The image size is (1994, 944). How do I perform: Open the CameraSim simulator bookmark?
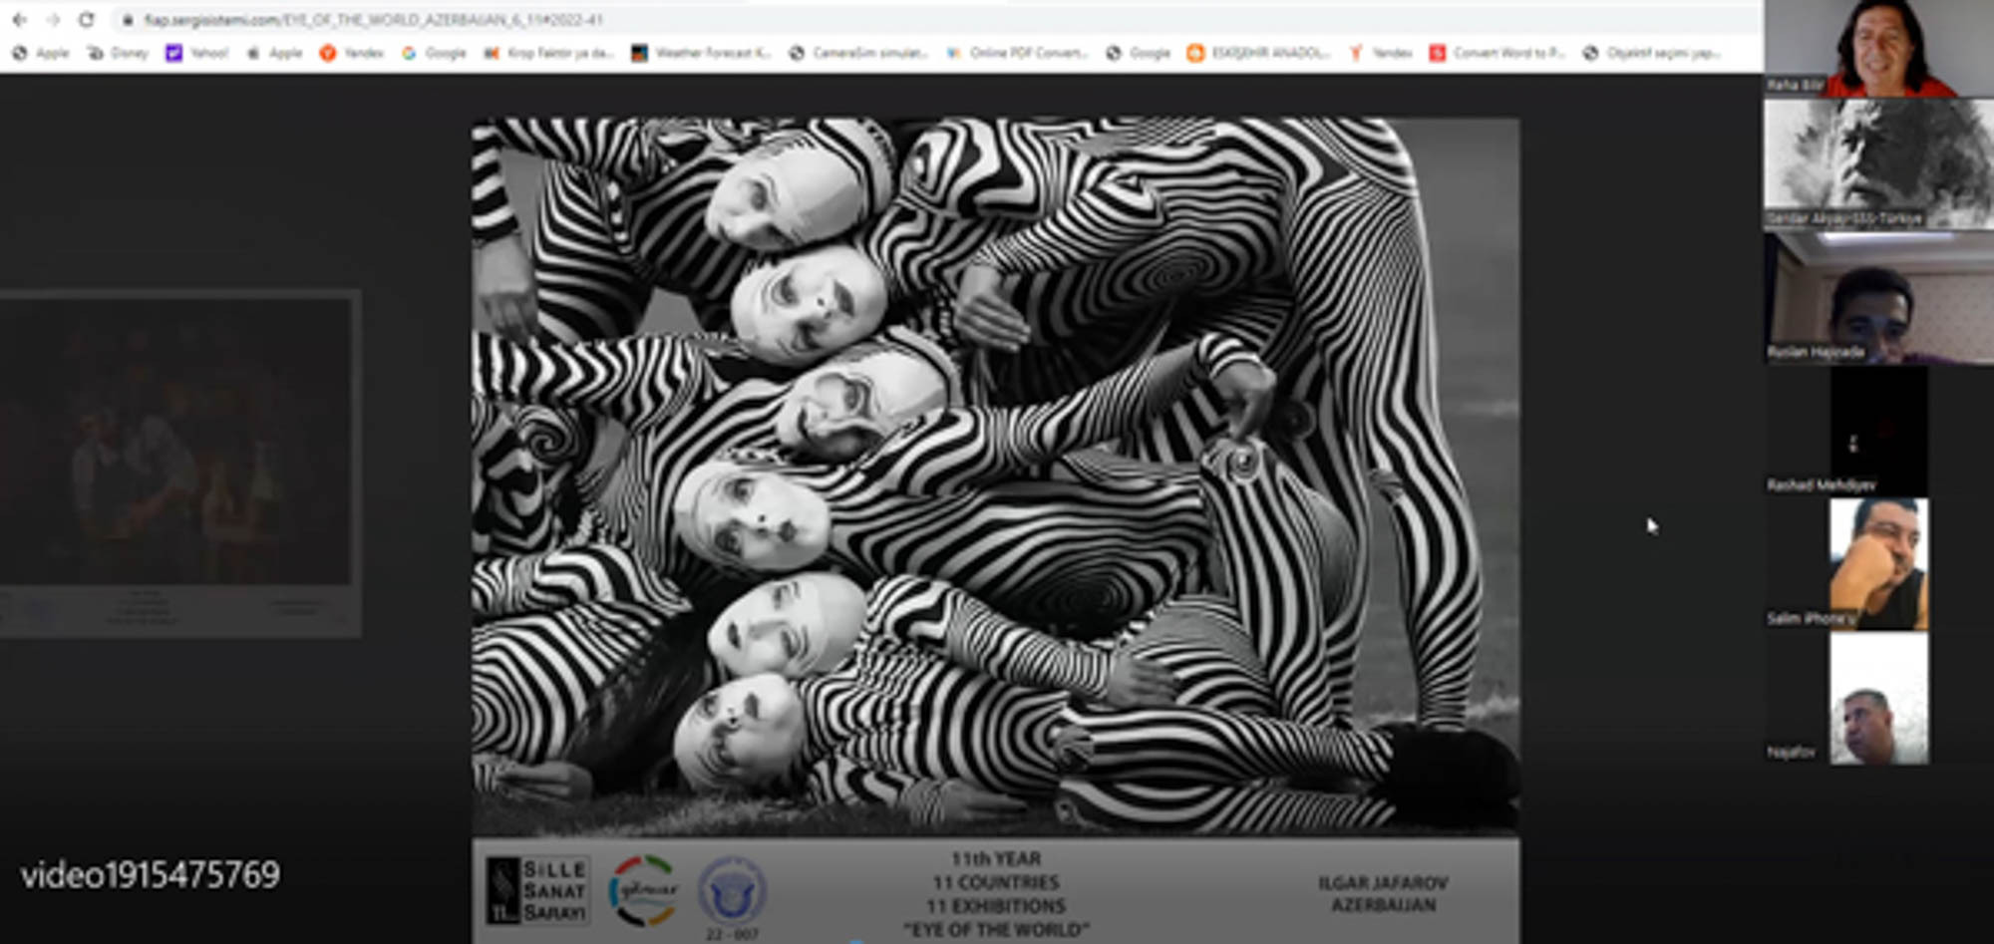[858, 53]
